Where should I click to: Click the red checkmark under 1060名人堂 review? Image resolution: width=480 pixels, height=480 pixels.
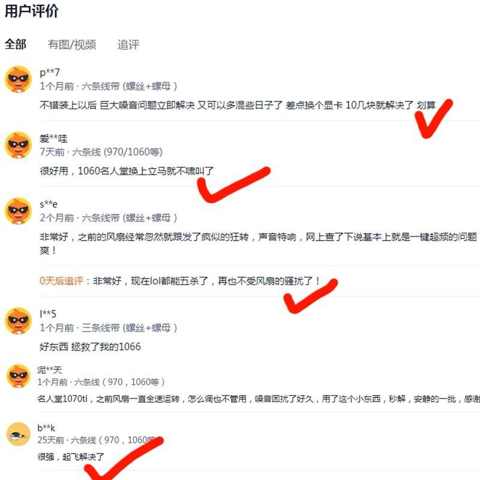(x=233, y=184)
